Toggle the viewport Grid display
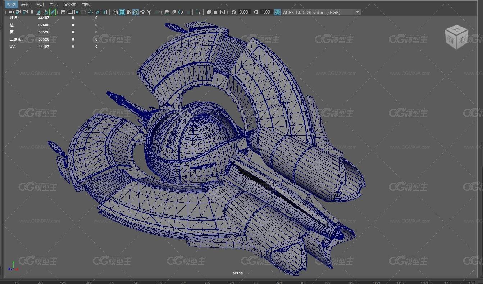 click(63, 12)
